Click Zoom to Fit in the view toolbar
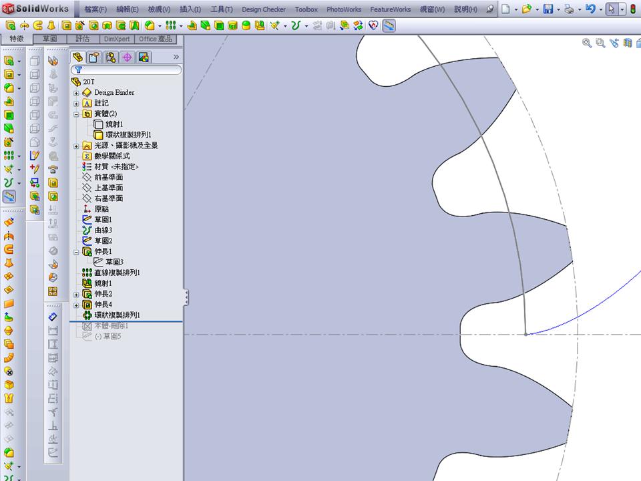 point(587,43)
